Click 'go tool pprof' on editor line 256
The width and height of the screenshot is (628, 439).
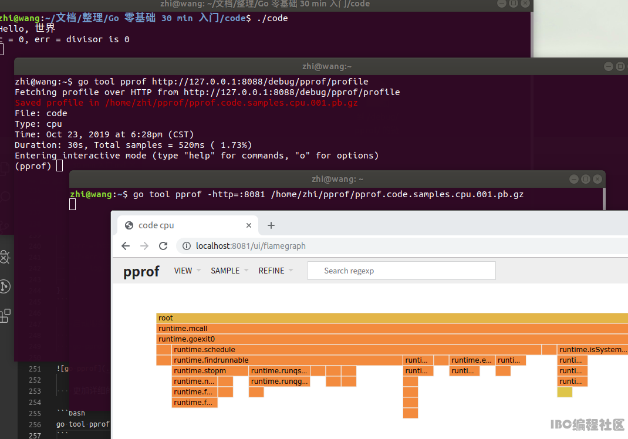click(x=83, y=424)
